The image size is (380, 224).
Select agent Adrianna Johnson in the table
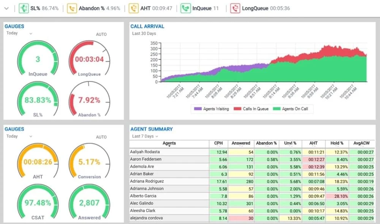(147, 188)
